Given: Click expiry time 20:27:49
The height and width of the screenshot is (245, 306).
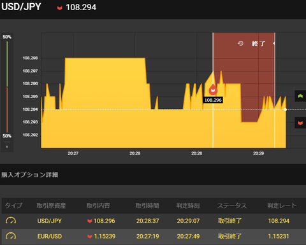Looking at the screenshot, I should [x=188, y=236].
